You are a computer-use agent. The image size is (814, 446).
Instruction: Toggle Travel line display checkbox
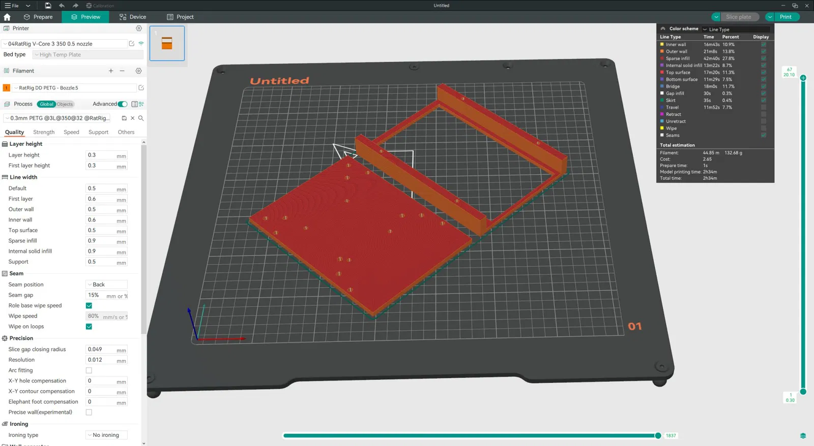pos(764,107)
